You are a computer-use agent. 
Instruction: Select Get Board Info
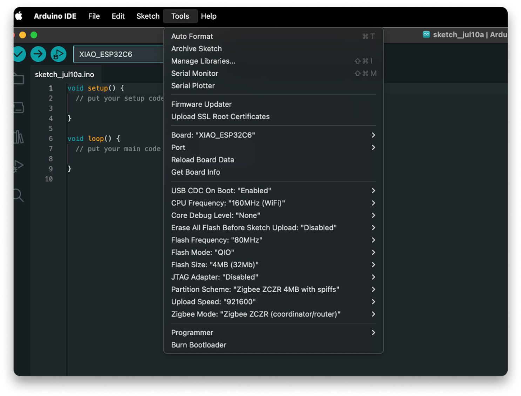(273, 172)
